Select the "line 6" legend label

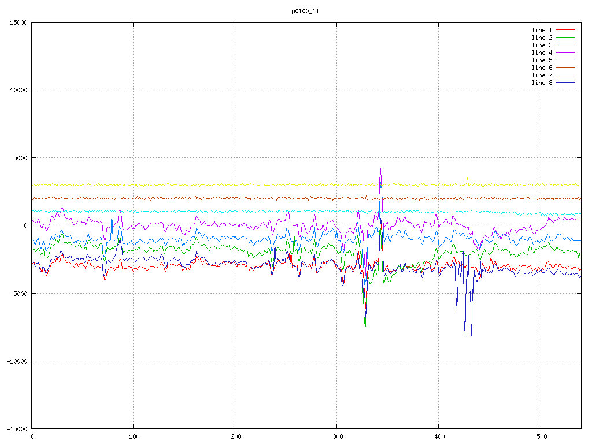coord(542,68)
